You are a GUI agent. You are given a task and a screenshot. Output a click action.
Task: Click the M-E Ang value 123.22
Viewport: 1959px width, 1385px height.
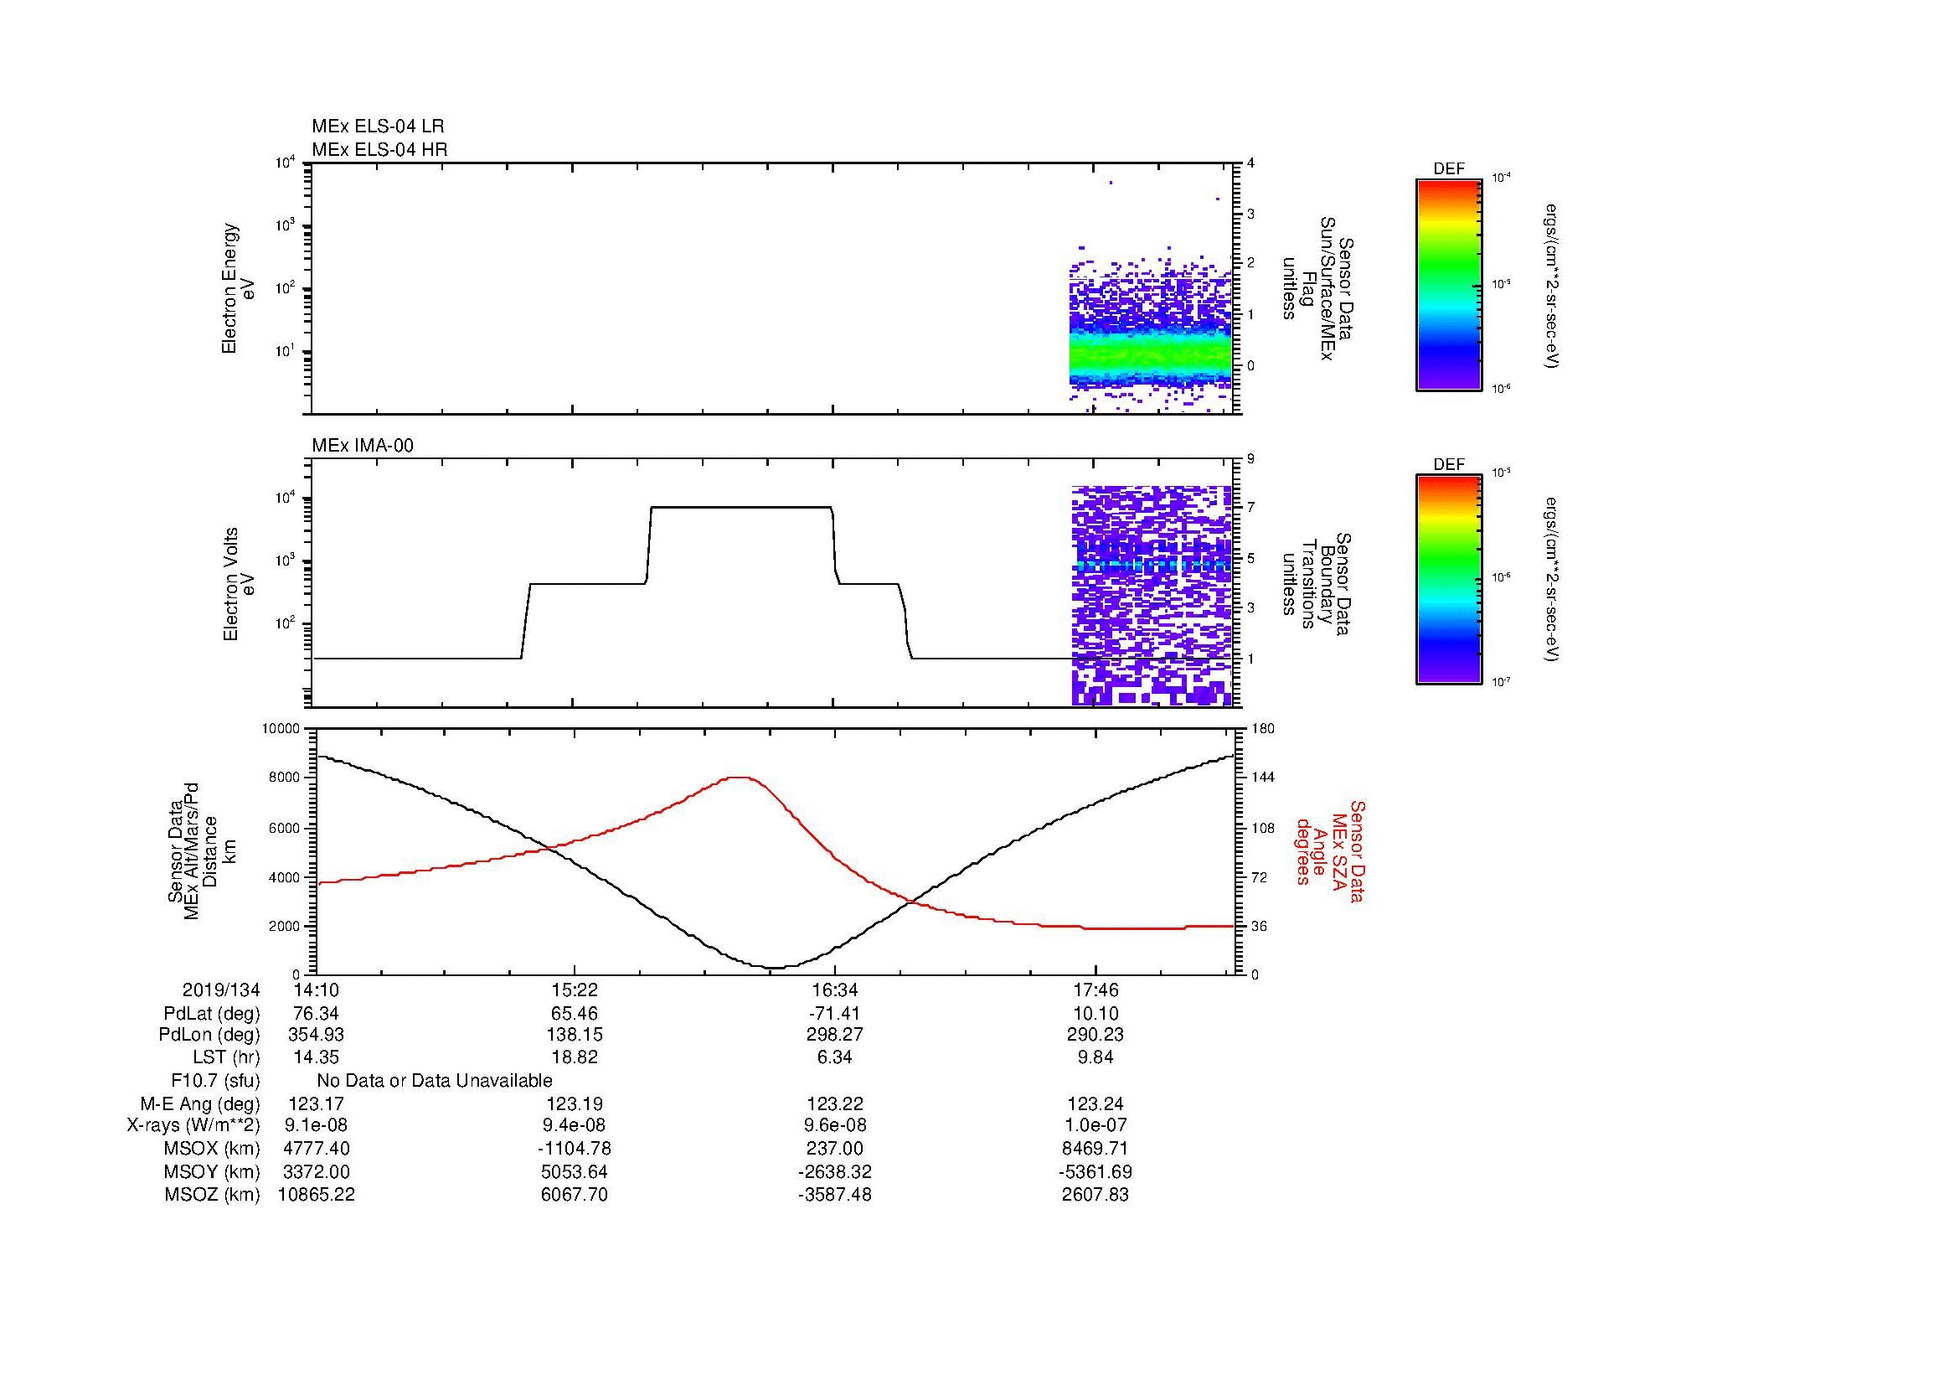(x=834, y=1104)
